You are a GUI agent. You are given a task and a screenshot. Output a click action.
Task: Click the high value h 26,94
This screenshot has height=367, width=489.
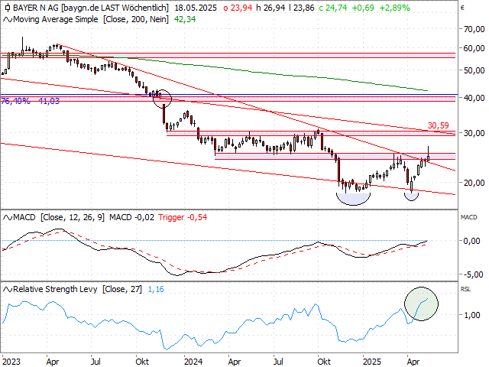tap(270, 8)
